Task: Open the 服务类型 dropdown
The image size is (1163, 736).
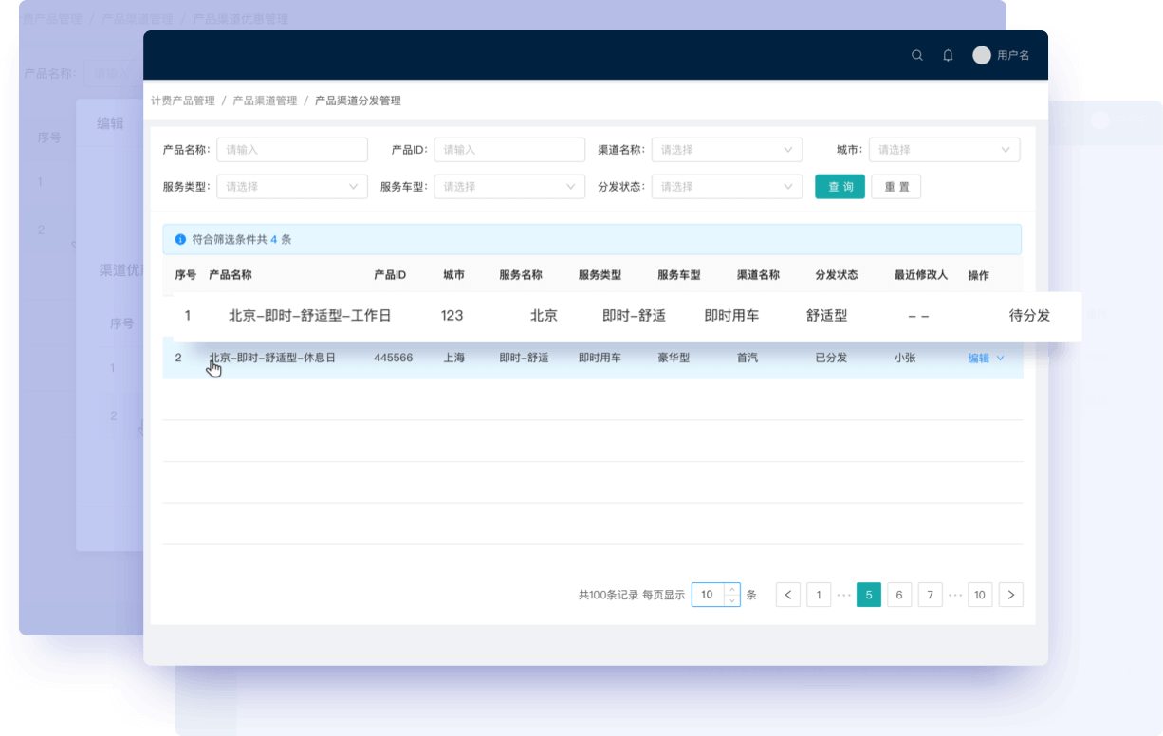Action: tap(291, 187)
